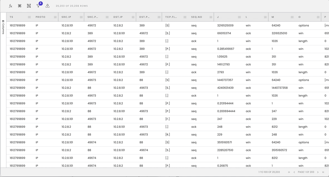
Task: Open the SRC.P… column menu icon
Action: click(107, 17)
